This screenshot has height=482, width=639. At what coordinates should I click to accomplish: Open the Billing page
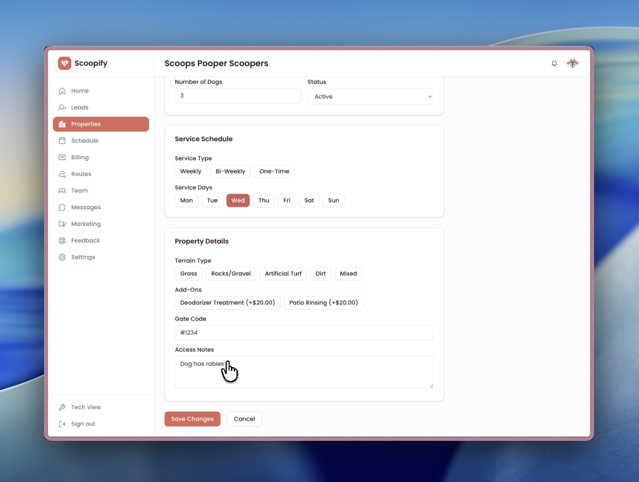coord(80,157)
